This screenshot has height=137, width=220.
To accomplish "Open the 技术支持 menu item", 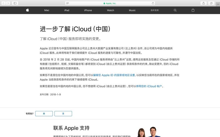I will (155, 10).
